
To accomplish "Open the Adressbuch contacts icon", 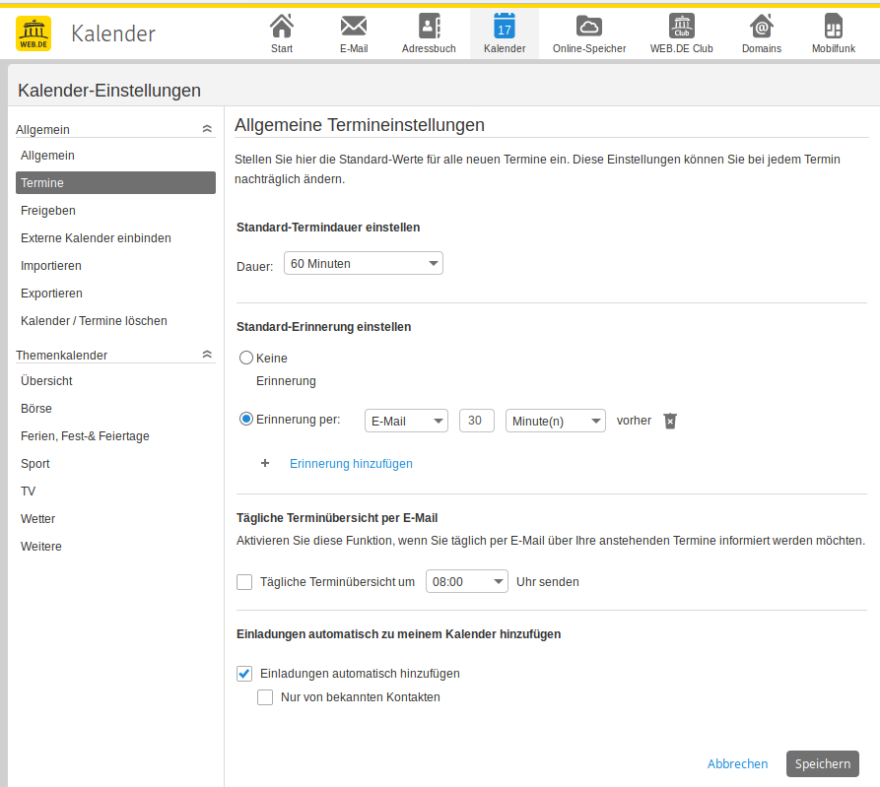I will pos(429,27).
